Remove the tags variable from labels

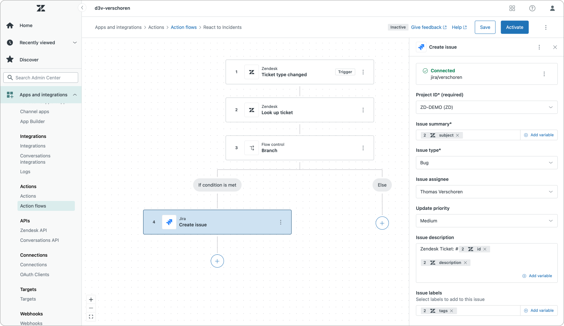pos(452,311)
